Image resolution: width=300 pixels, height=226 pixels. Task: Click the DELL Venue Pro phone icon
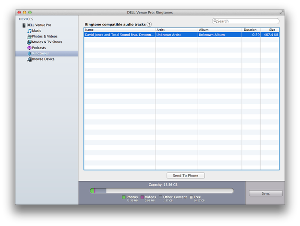pos(24,25)
